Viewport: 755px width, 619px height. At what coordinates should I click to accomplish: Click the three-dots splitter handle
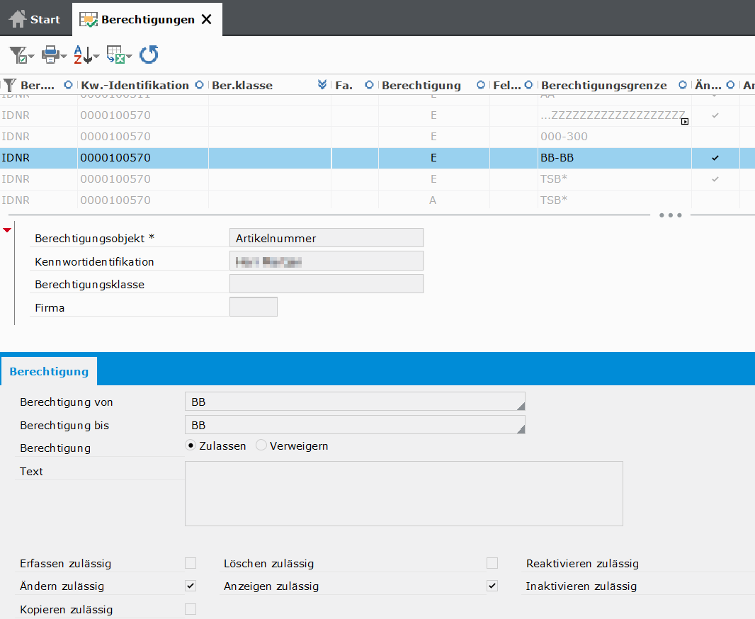click(x=670, y=215)
